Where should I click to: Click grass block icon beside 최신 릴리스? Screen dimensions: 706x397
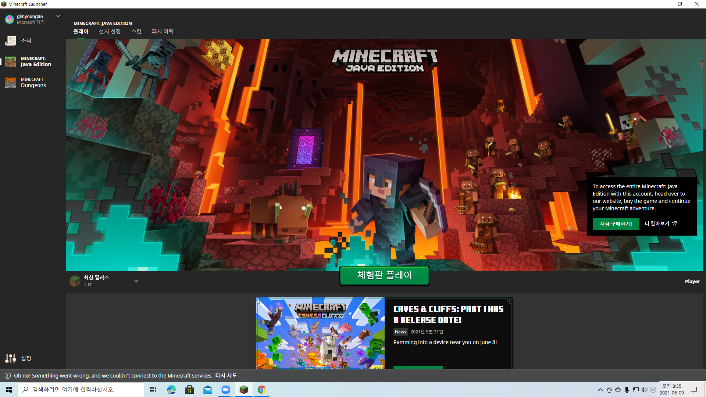tap(75, 281)
